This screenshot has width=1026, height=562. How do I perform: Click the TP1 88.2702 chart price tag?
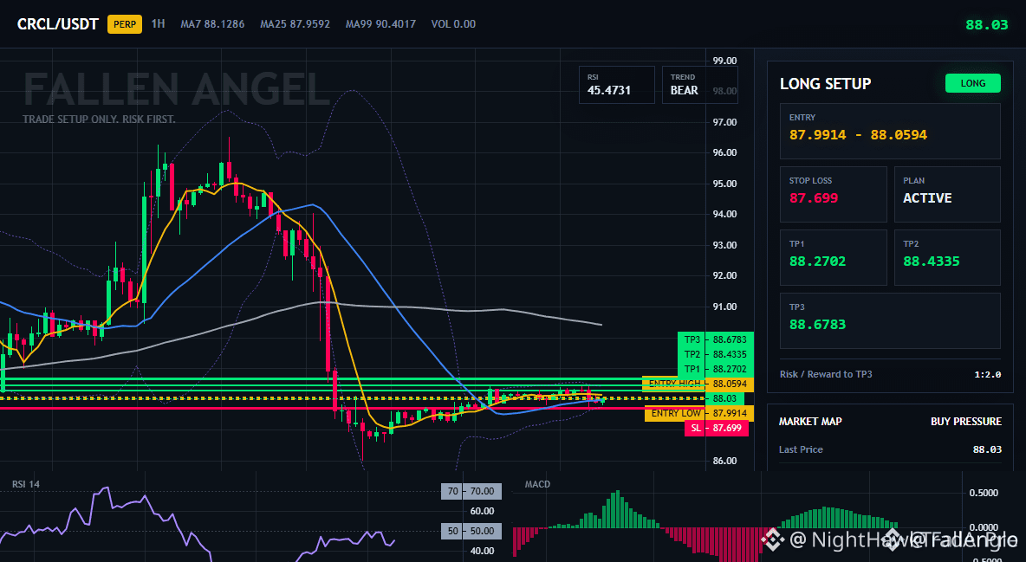coord(716,369)
